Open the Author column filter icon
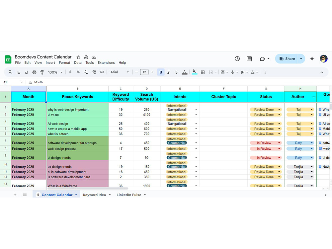Viewport: 332px width, 249px height. point(314,97)
